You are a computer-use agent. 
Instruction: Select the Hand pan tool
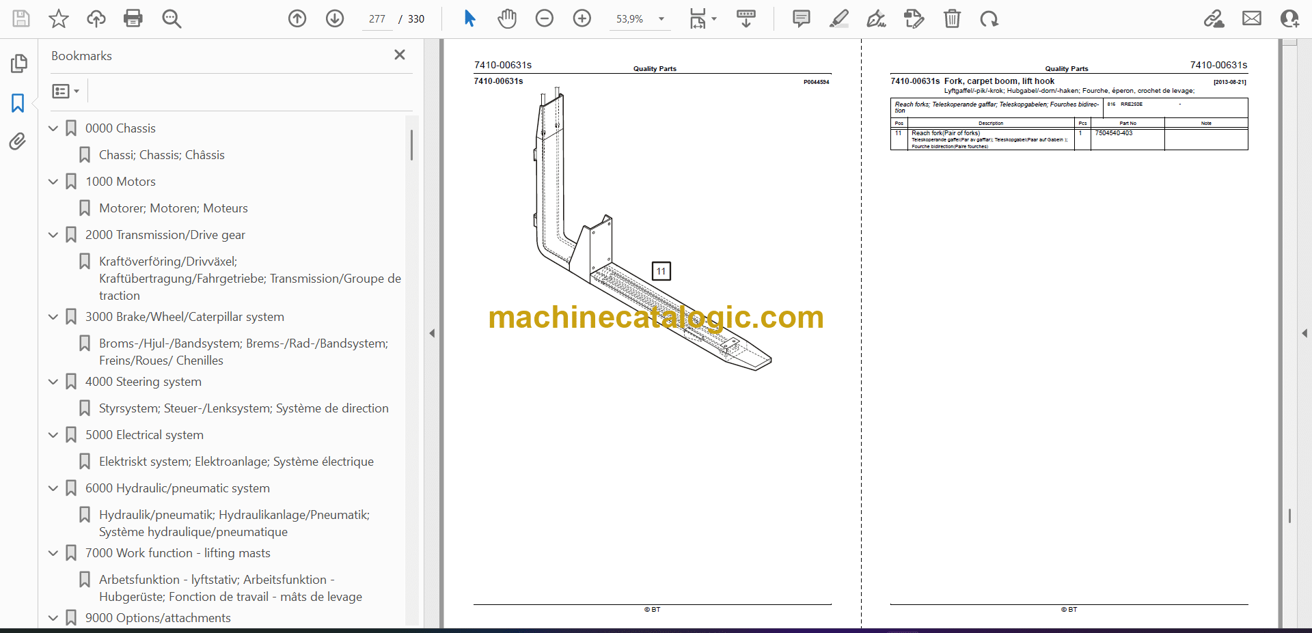[506, 18]
